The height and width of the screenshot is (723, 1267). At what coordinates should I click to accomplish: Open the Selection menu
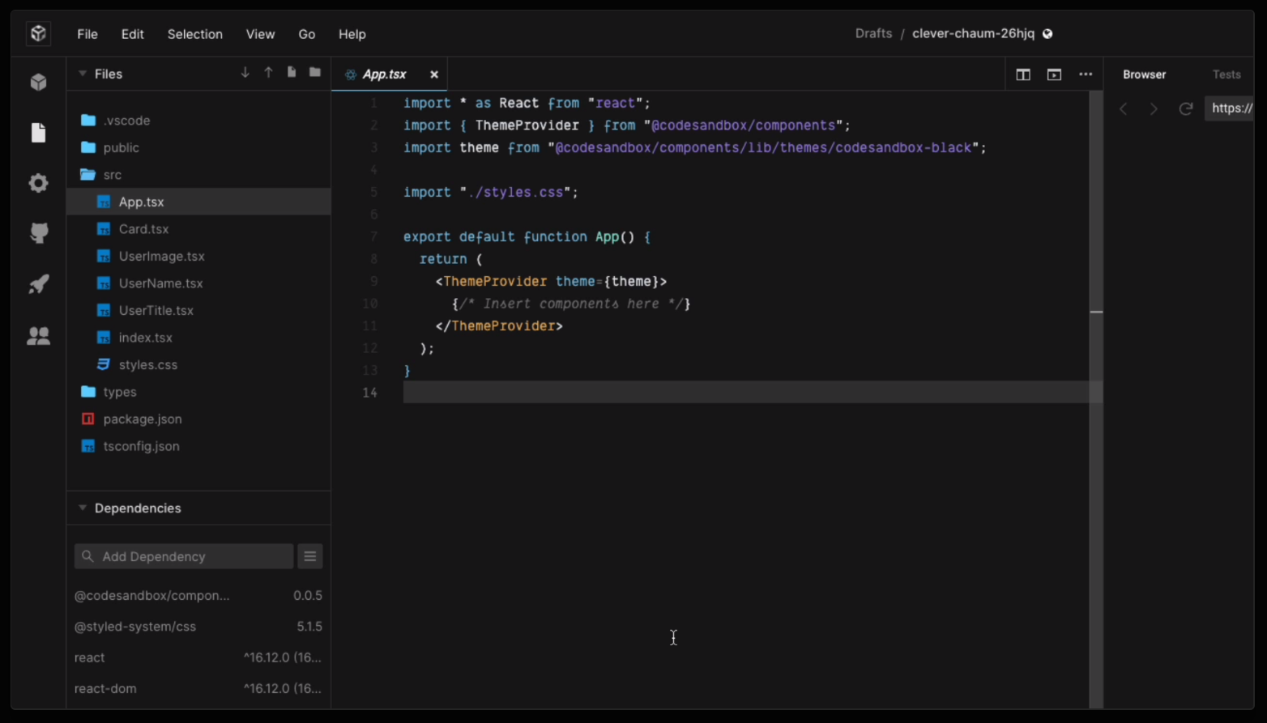[x=195, y=34]
